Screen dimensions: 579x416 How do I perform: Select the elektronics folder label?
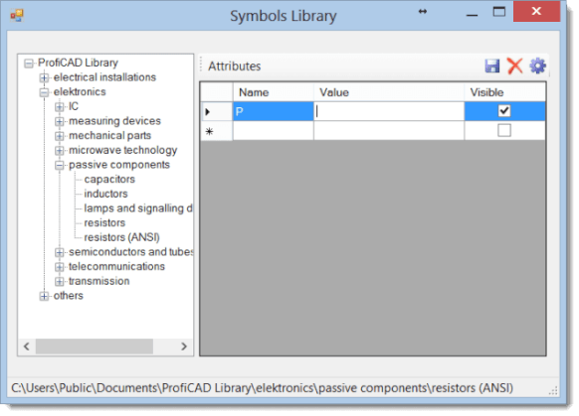(x=80, y=91)
